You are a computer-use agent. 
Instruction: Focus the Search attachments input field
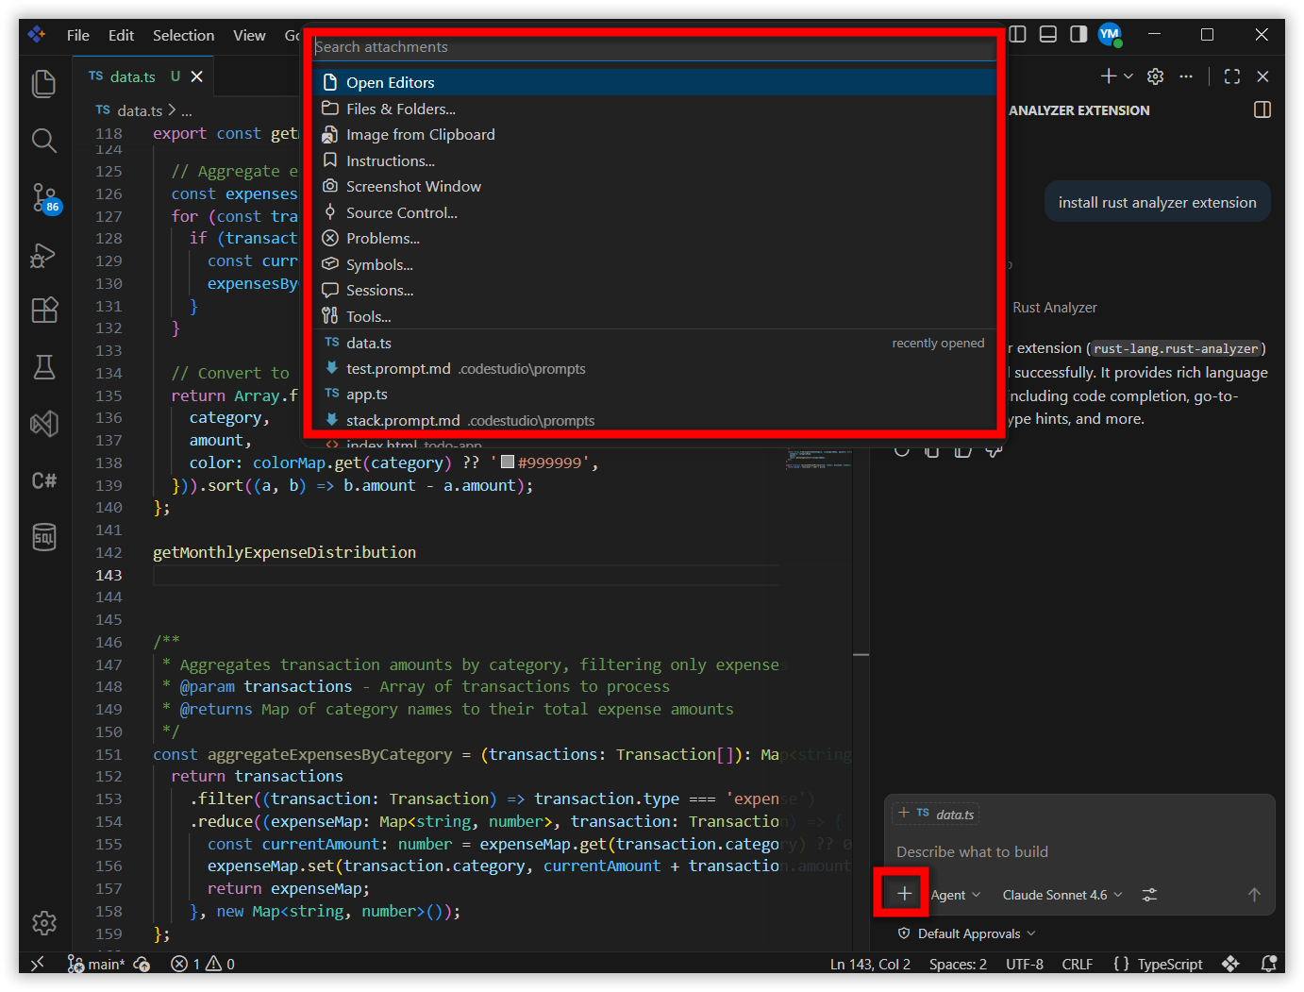point(654,47)
